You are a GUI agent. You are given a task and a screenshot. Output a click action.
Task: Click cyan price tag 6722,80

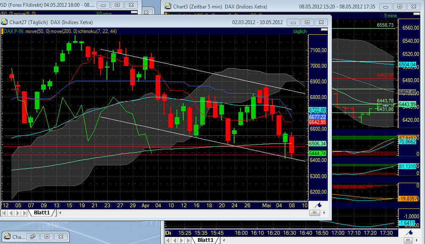click(x=317, y=110)
